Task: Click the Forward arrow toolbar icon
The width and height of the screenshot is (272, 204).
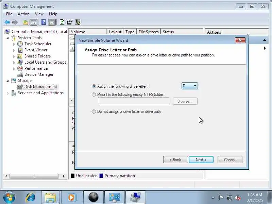Action: tap(15, 22)
